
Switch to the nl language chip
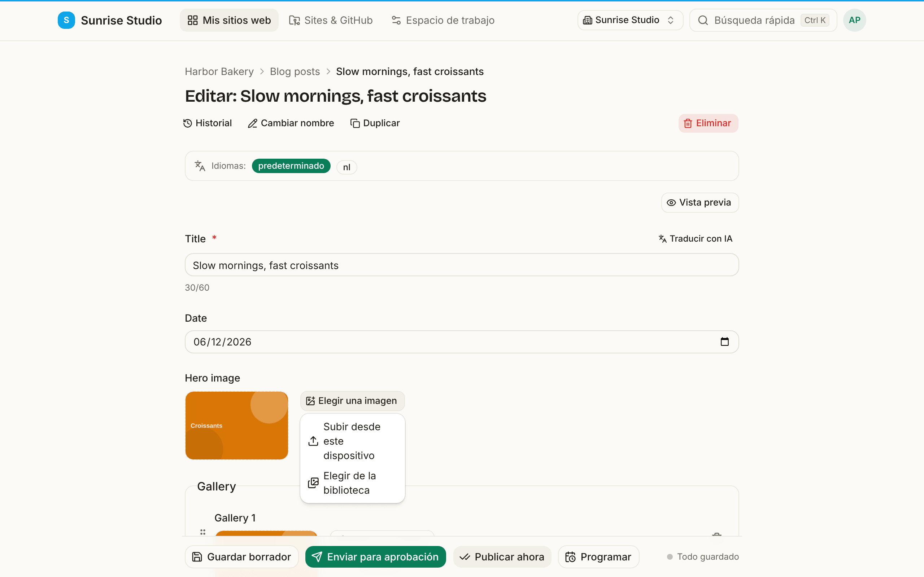346,167
